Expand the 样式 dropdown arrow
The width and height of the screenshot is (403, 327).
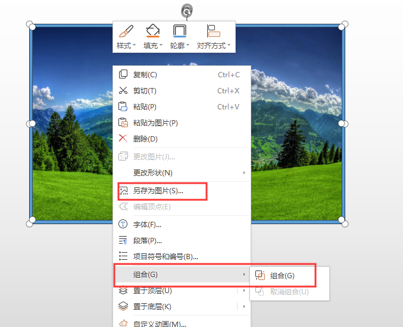coord(134,45)
